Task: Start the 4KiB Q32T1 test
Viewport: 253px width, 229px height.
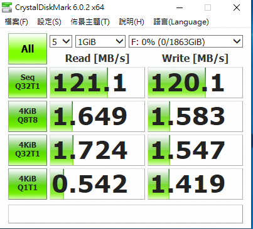Action: [28, 150]
